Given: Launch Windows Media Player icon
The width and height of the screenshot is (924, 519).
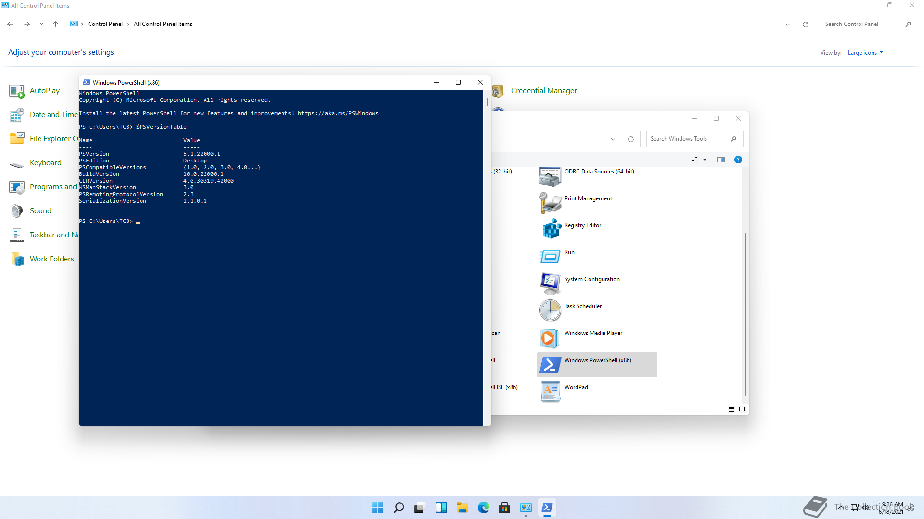Looking at the screenshot, I should pyautogui.click(x=550, y=338).
